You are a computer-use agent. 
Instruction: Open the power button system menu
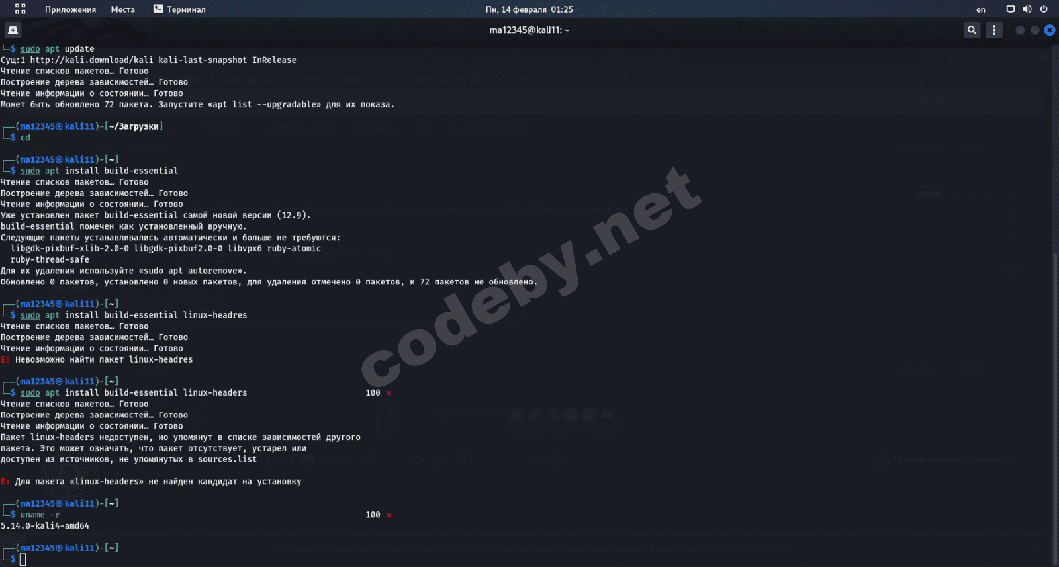click(x=1044, y=9)
